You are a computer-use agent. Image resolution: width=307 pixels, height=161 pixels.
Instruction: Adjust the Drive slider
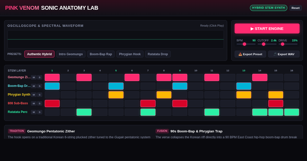coord(288,44)
